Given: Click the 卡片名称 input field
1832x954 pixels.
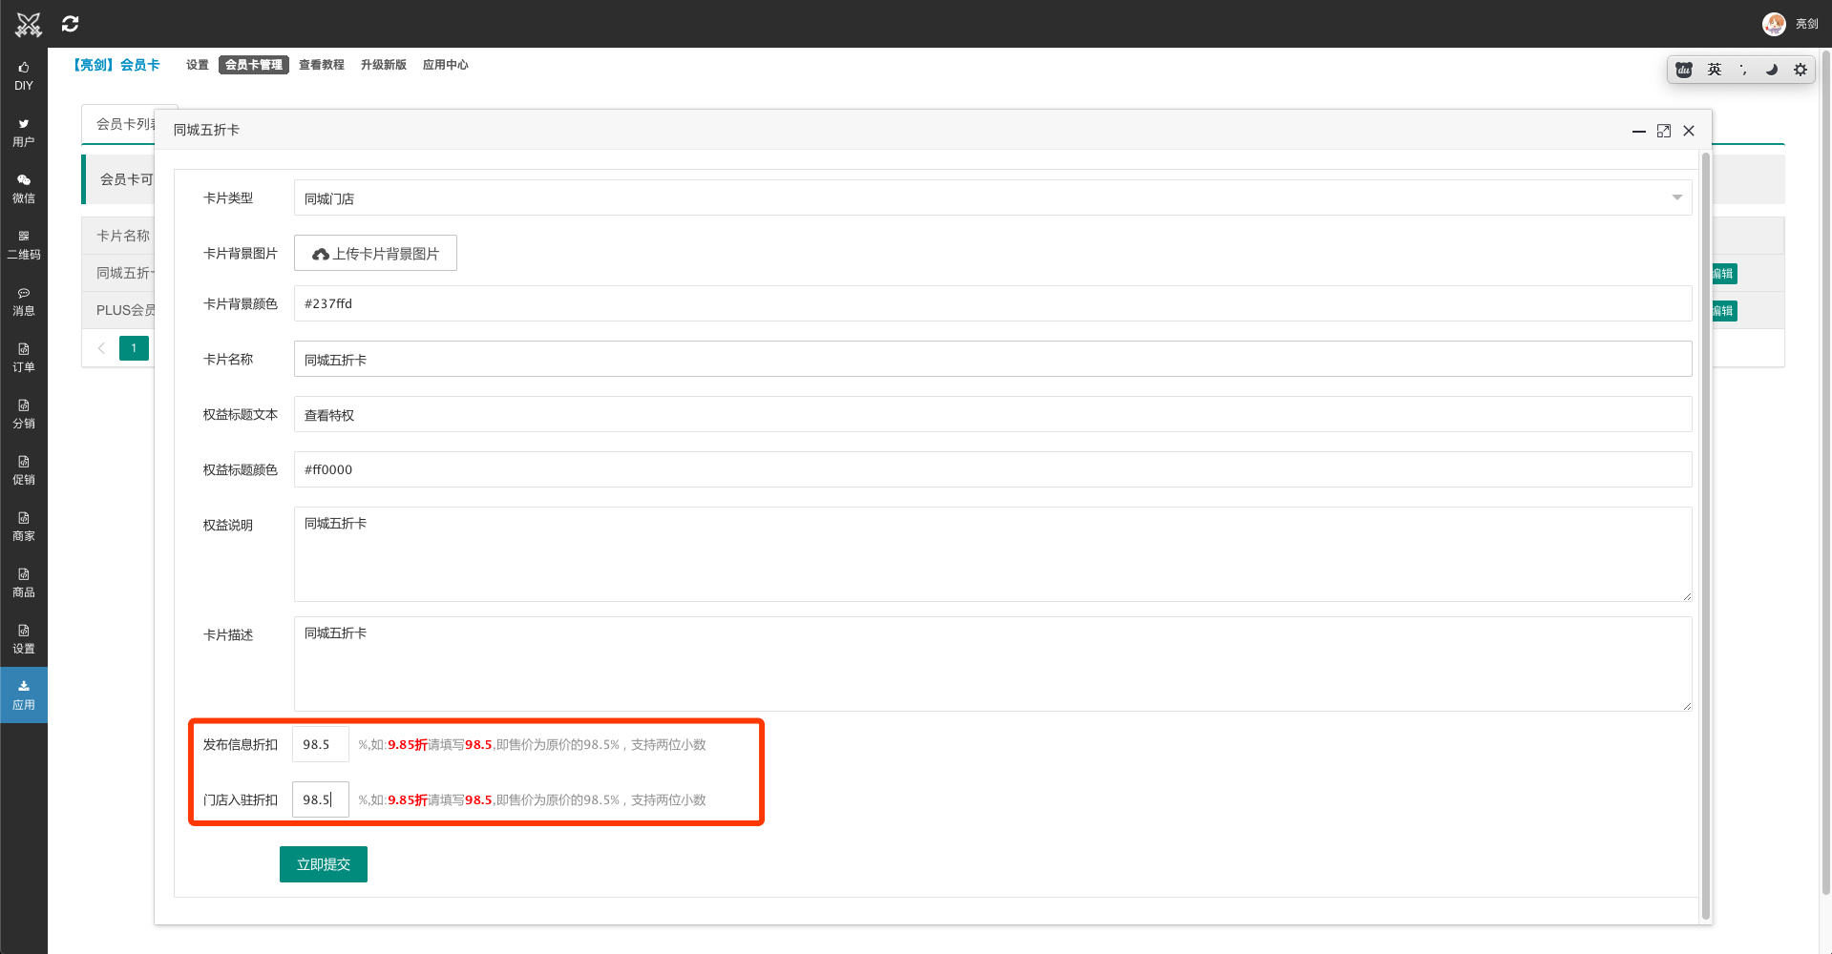Looking at the screenshot, I should pyautogui.click(x=993, y=359).
